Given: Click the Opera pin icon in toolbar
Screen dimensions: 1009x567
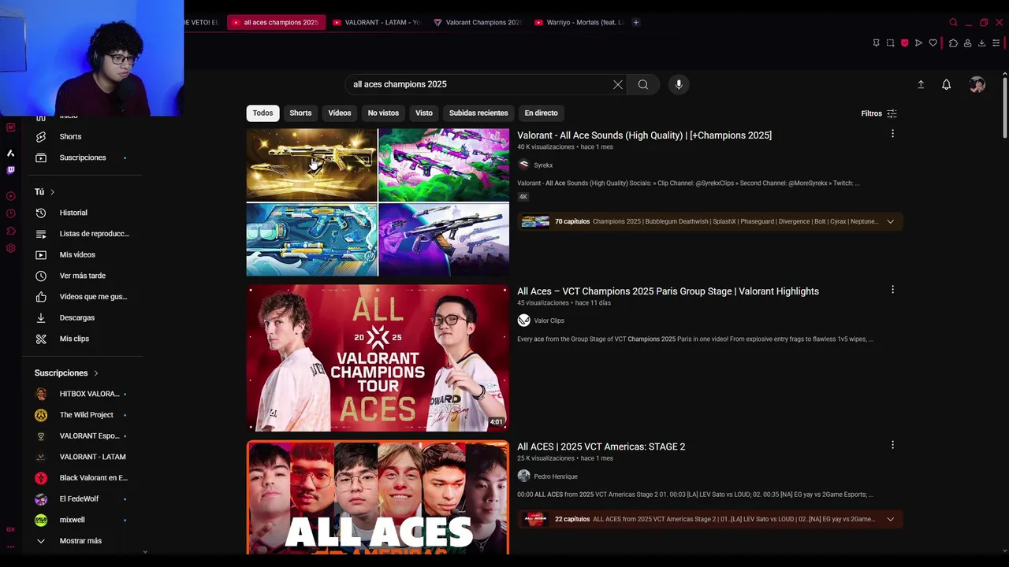Looking at the screenshot, I should [876, 43].
